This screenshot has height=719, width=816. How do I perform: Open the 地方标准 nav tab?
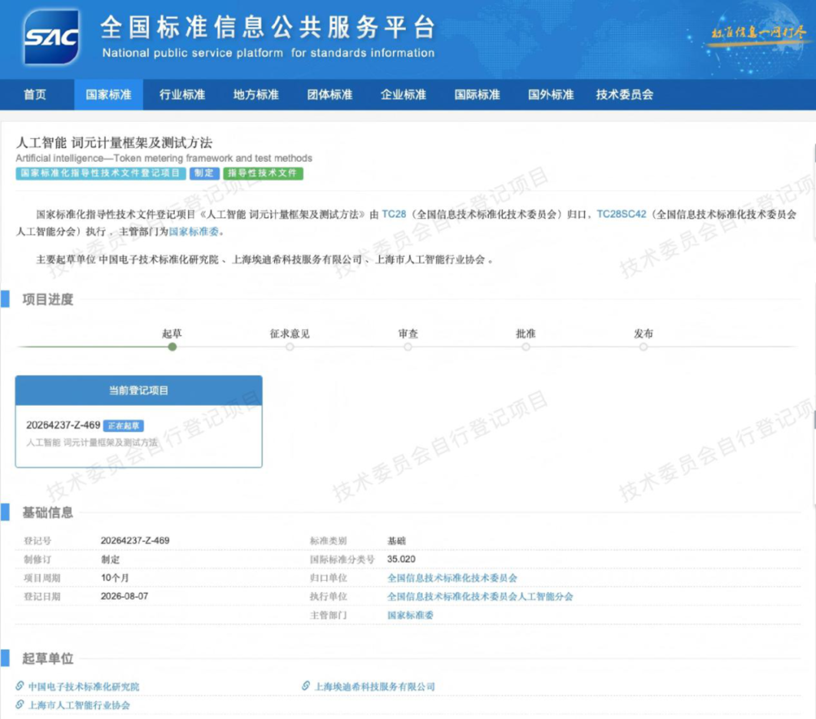[256, 95]
